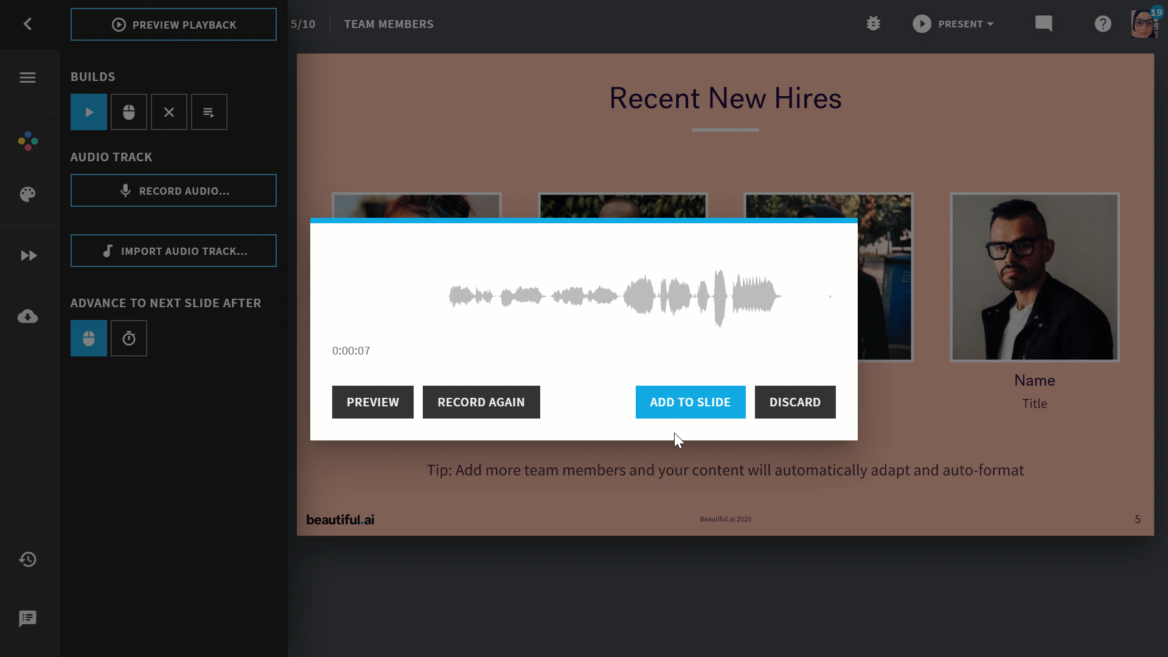Open the user profile avatar
The width and height of the screenshot is (1168, 657).
coord(1144,24)
